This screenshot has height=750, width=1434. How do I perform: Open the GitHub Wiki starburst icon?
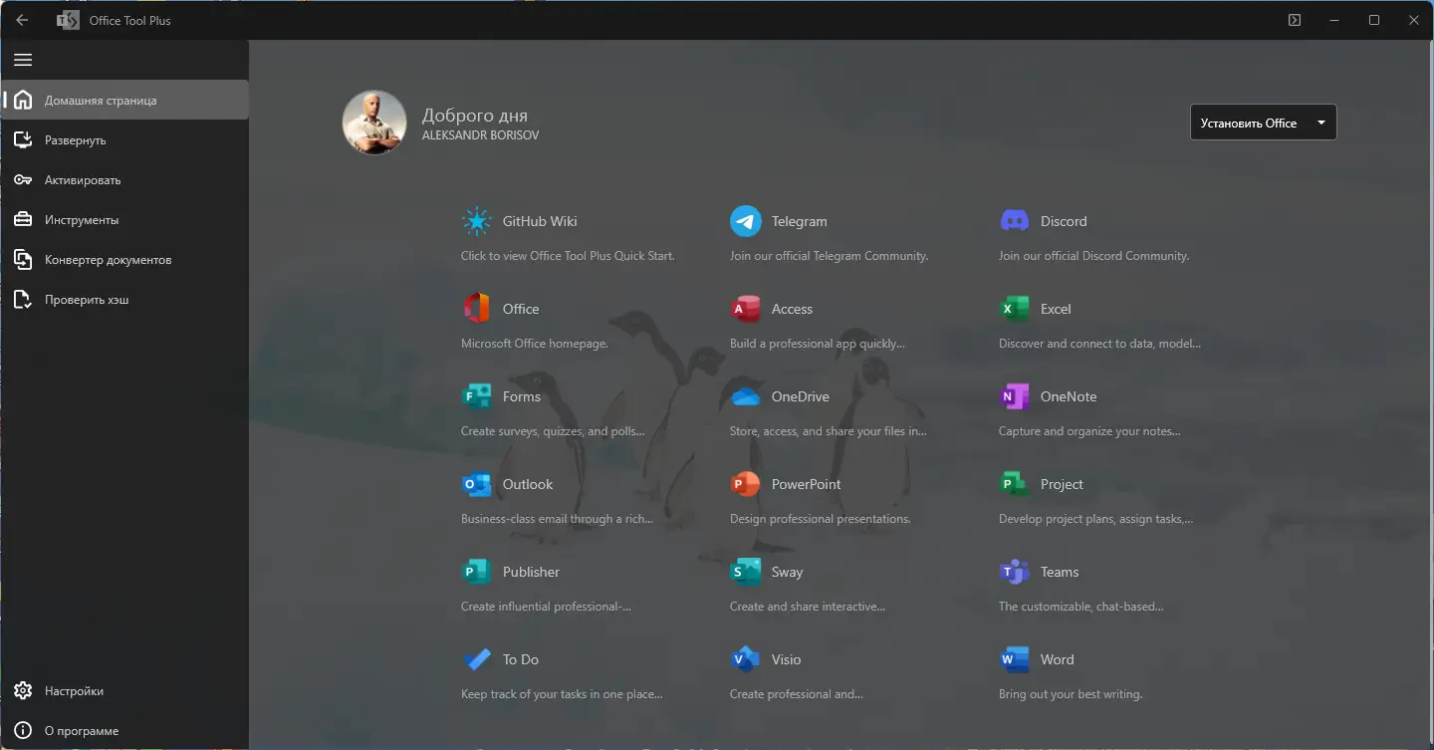pos(477,221)
